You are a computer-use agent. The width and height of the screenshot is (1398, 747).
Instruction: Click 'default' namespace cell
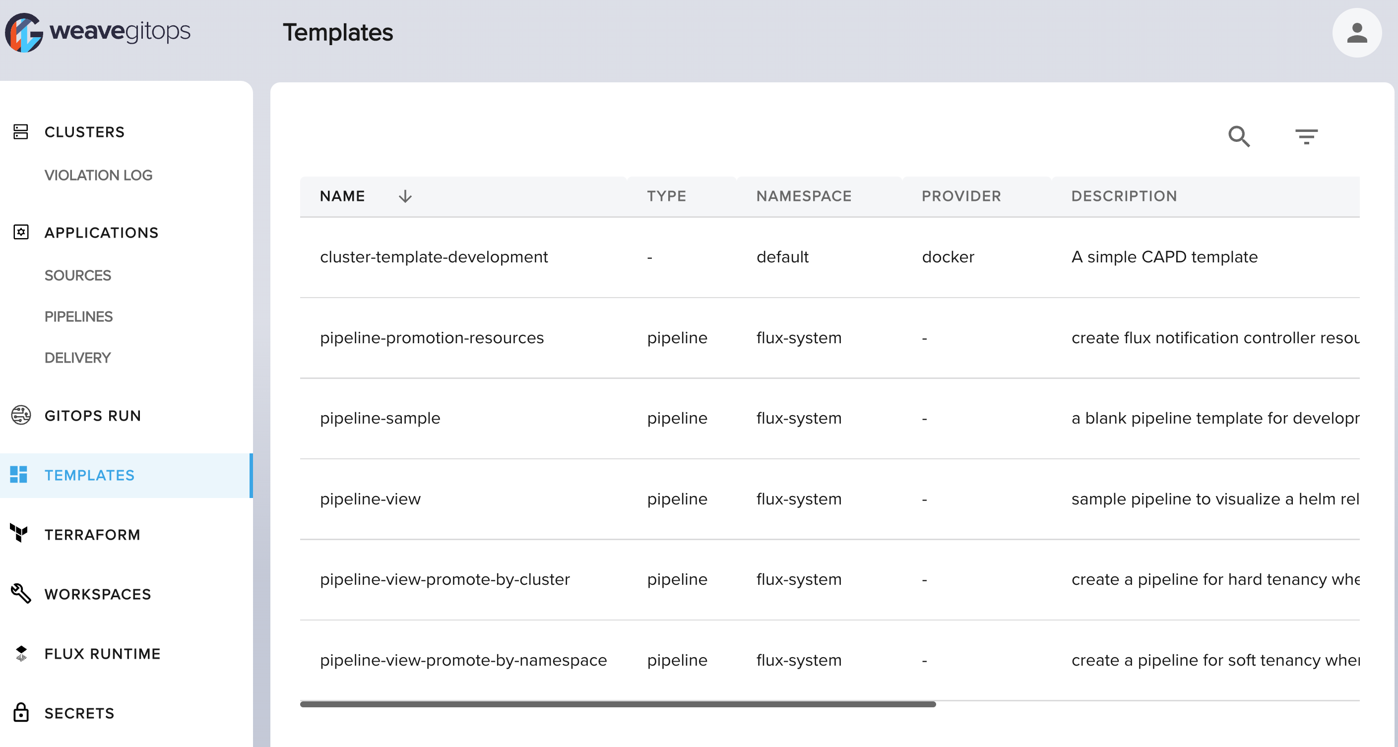click(x=782, y=256)
